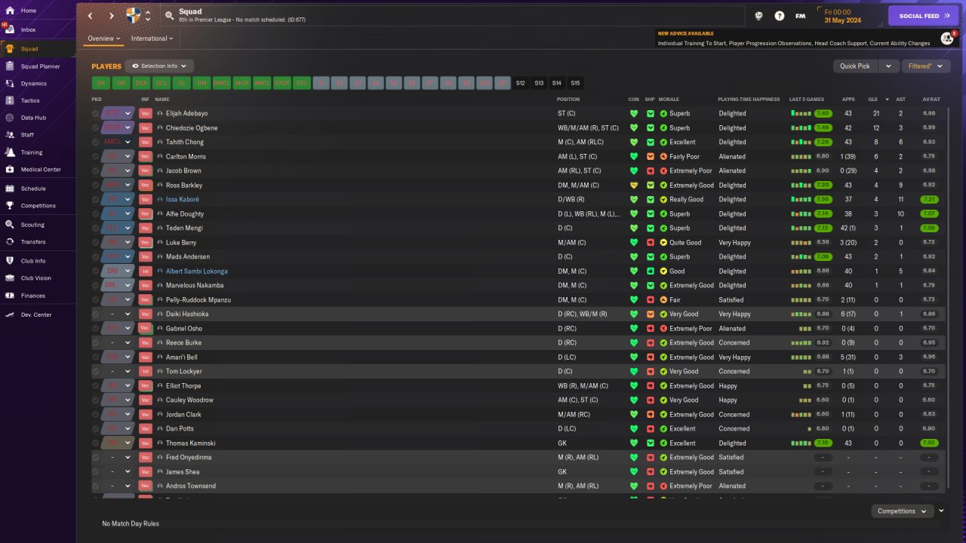
Task: Open the Quick Pick options arrow
Action: click(890, 66)
